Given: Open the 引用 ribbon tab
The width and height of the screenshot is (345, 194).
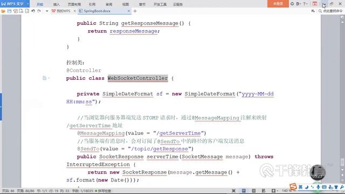Looking at the screenshot, I should point(92,4).
